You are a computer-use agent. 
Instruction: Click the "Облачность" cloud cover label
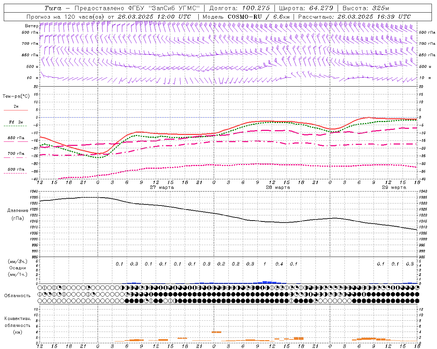(x=17, y=295)
